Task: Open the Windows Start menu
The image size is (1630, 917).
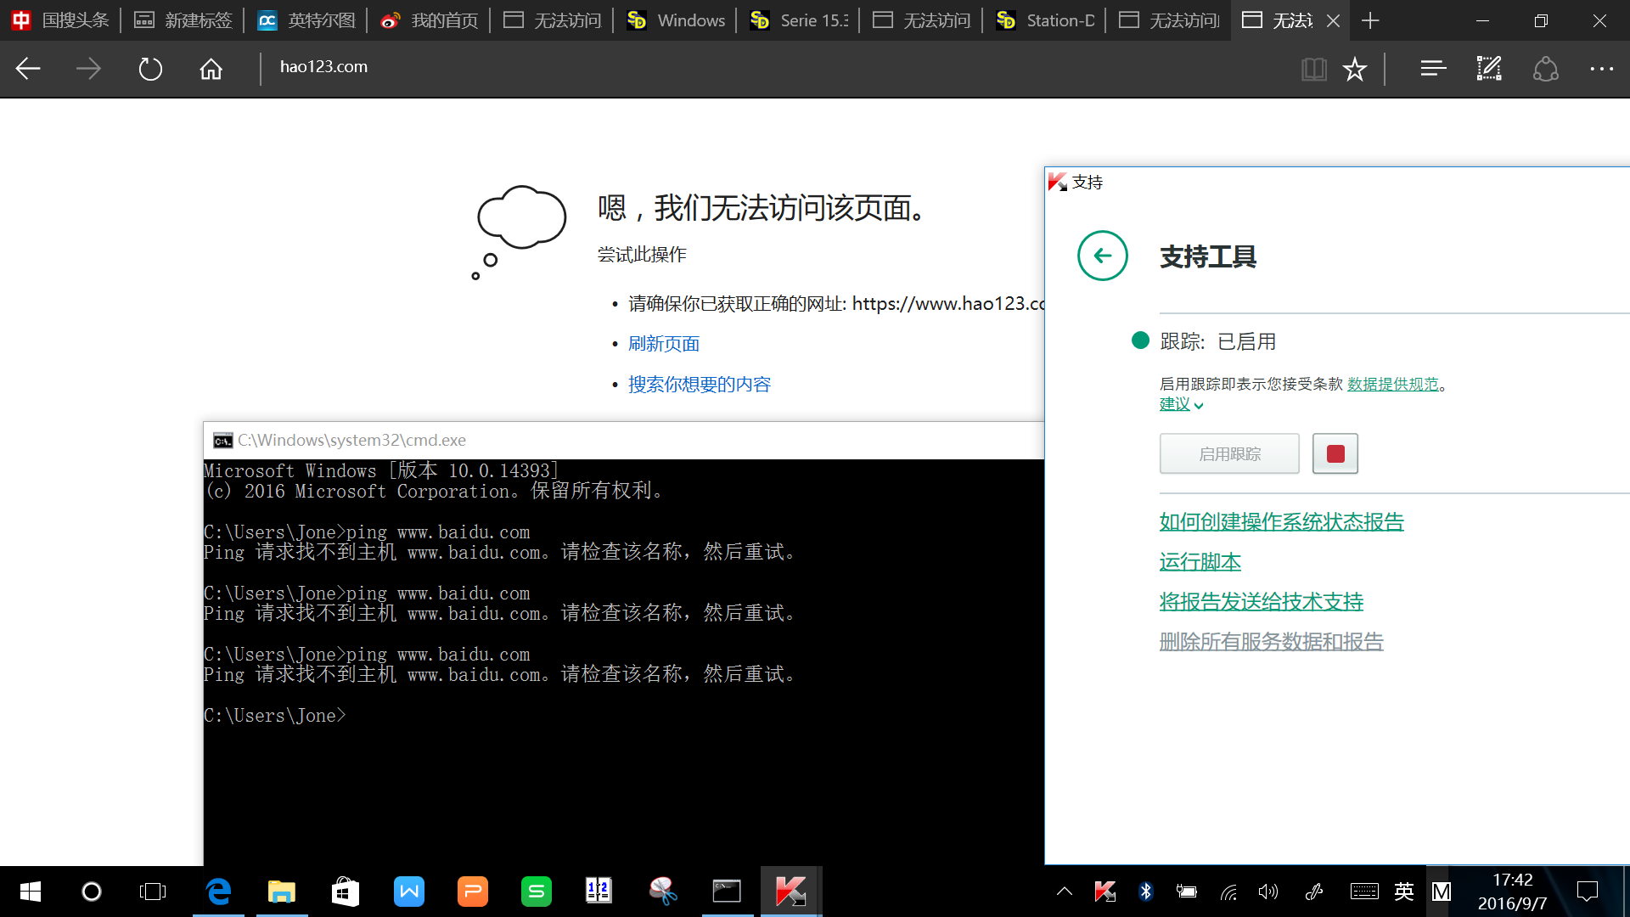Action: coord(31,892)
